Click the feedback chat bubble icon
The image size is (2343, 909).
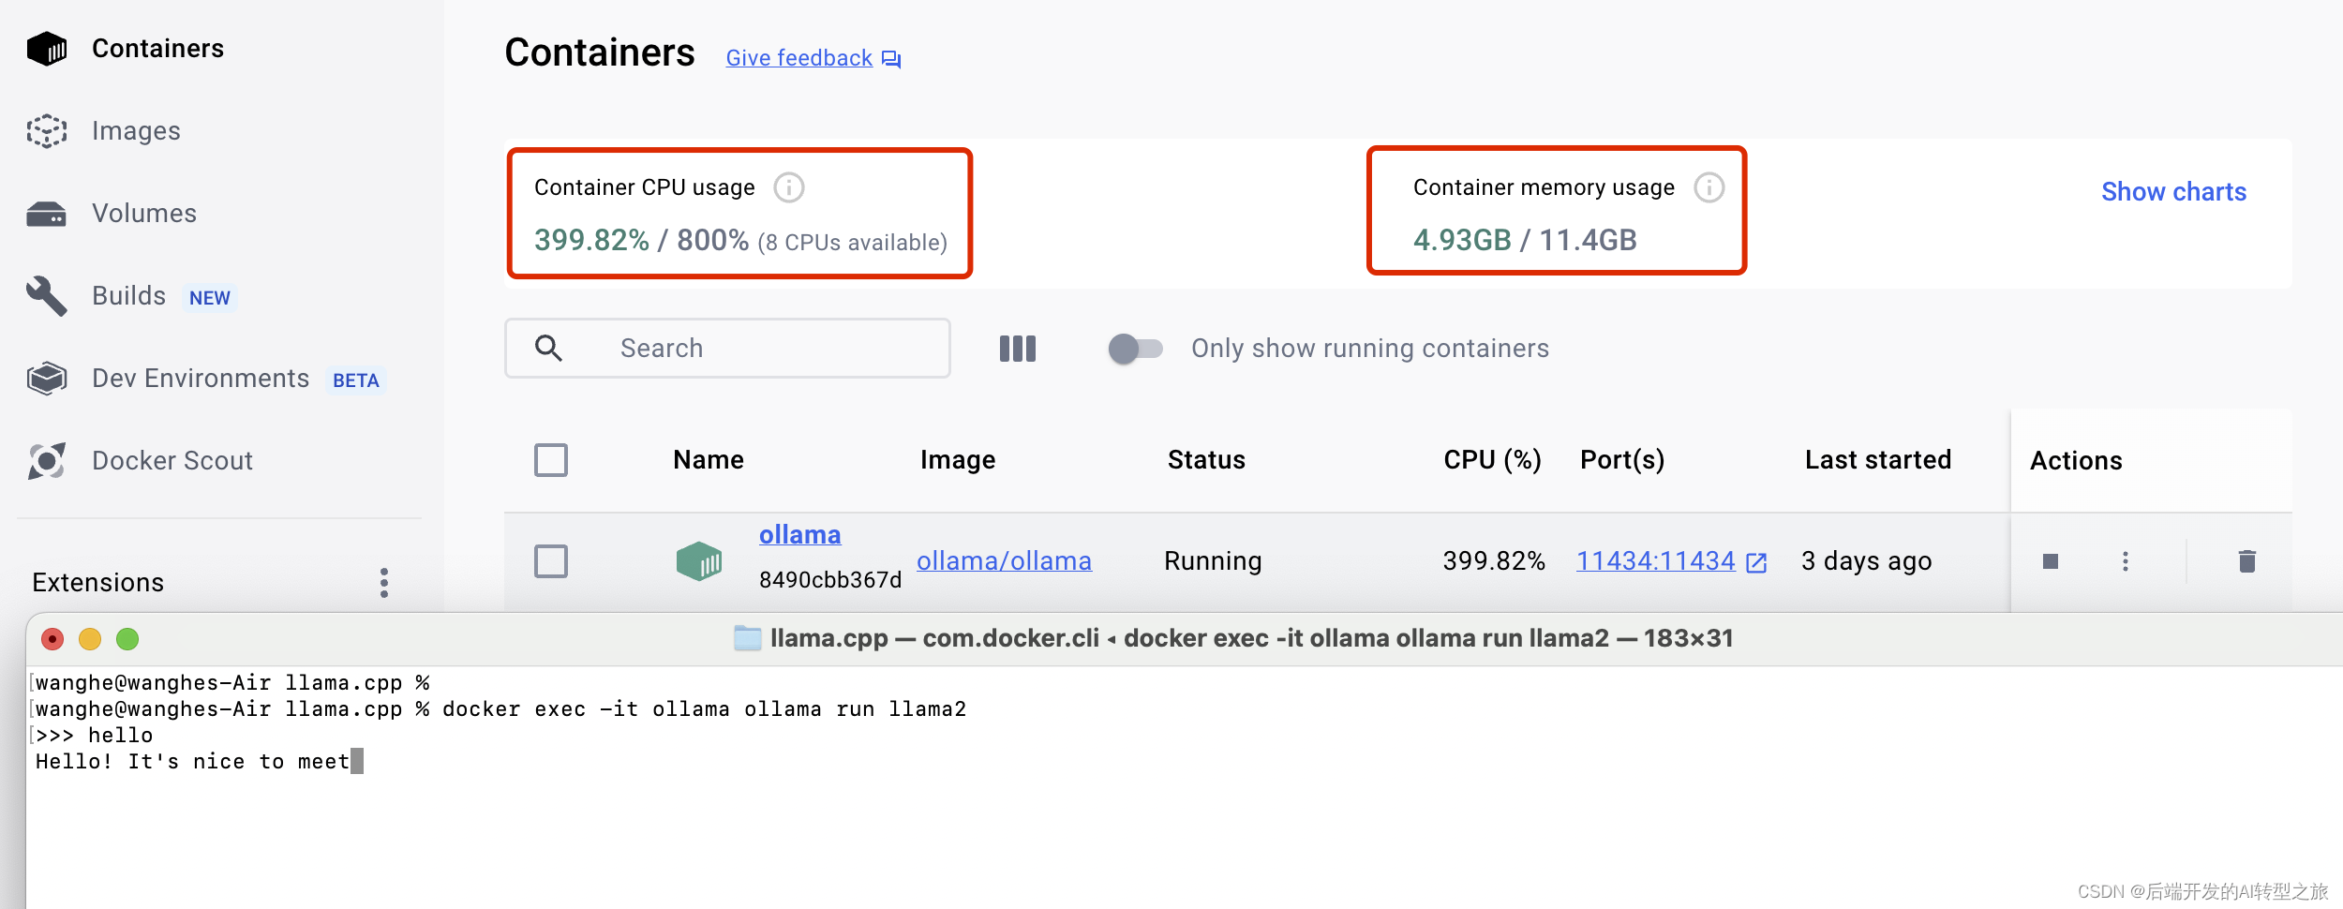tap(891, 59)
